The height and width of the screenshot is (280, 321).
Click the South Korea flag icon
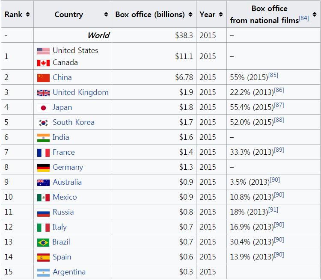pos(43,123)
